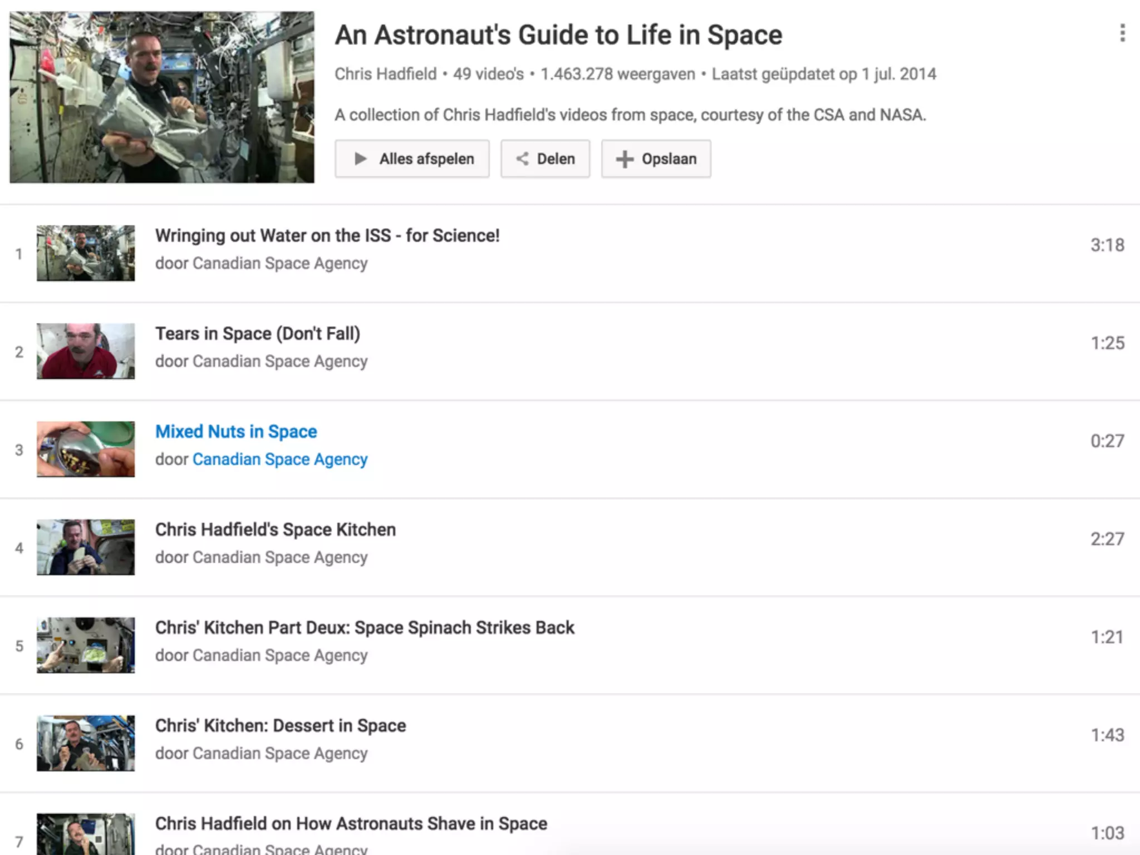Click highlighted Canadian Space Agency link
1140x855 pixels.
[280, 459]
